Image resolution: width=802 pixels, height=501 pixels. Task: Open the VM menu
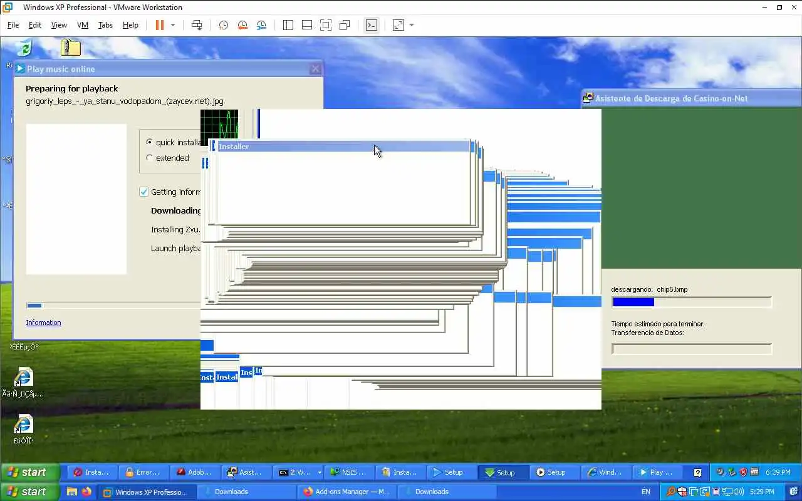coord(83,25)
